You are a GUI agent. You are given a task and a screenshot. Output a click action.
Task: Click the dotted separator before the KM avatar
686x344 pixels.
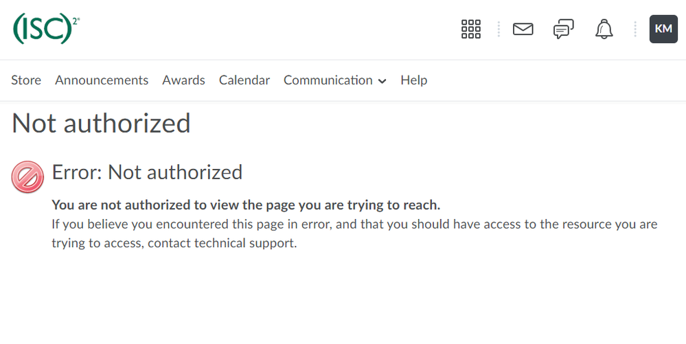click(x=635, y=29)
